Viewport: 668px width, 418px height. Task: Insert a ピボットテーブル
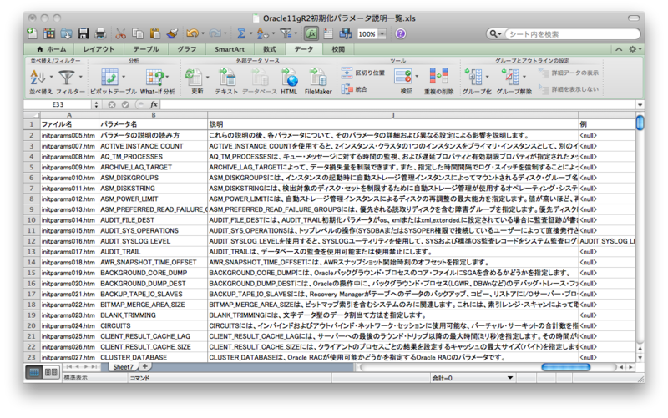(x=109, y=78)
